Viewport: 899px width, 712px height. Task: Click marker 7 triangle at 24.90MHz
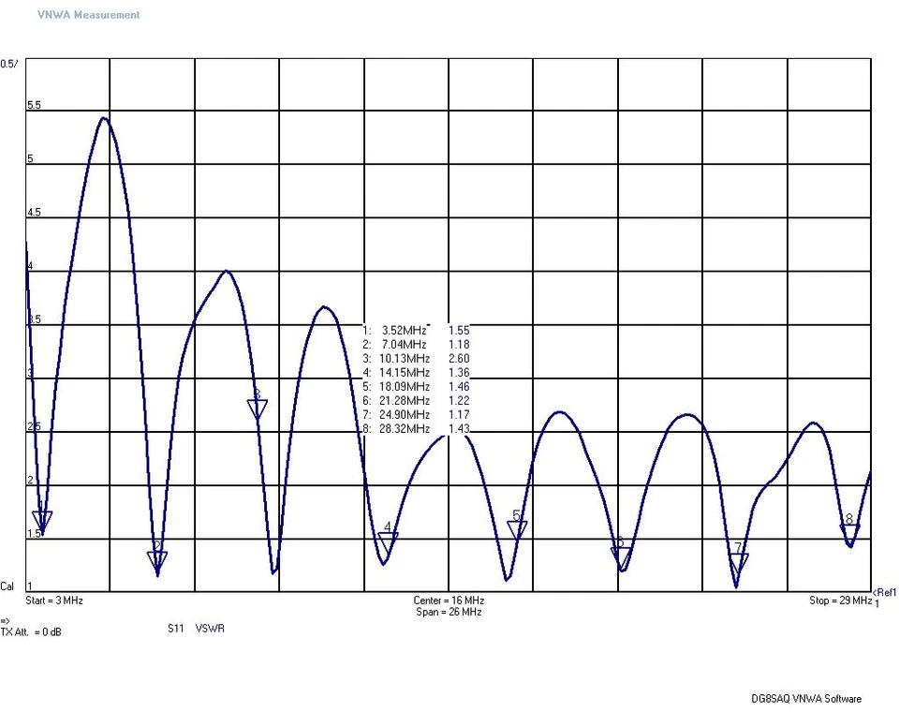(739, 563)
